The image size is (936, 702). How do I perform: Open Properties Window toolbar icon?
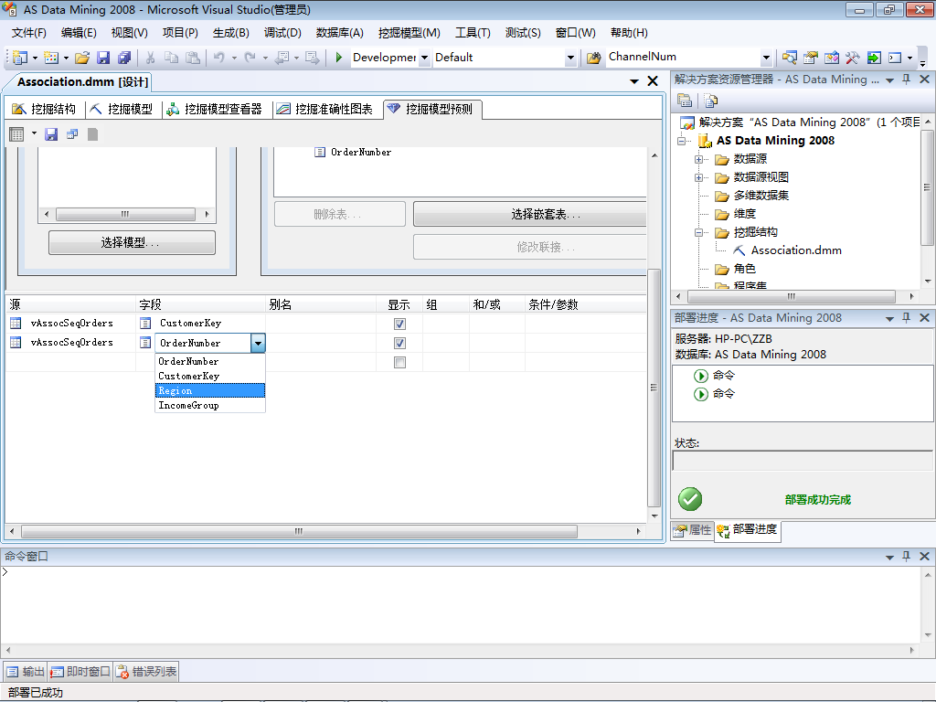[810, 58]
